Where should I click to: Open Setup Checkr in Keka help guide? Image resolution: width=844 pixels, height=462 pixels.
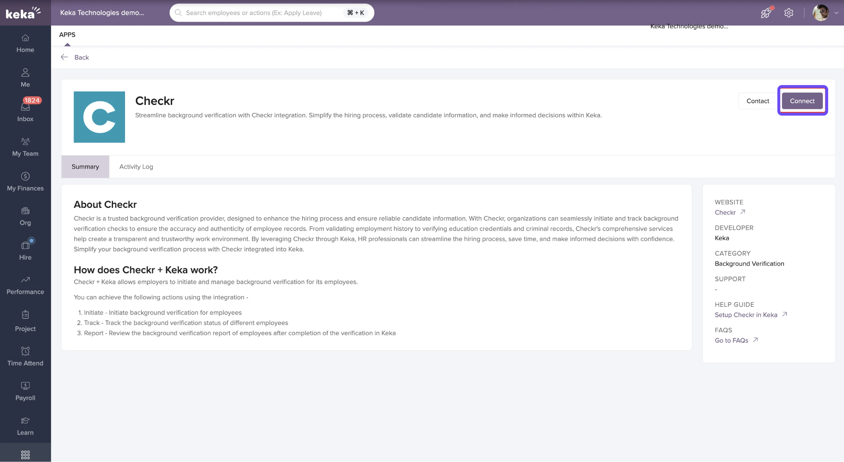746,315
